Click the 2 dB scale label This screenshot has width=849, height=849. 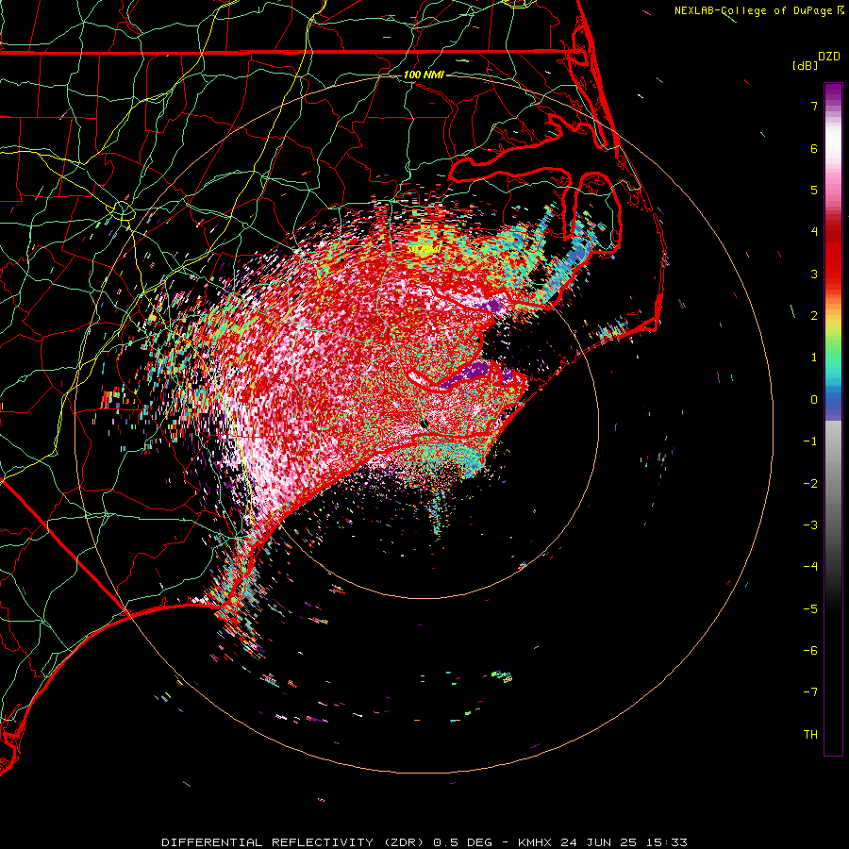pyautogui.click(x=814, y=316)
